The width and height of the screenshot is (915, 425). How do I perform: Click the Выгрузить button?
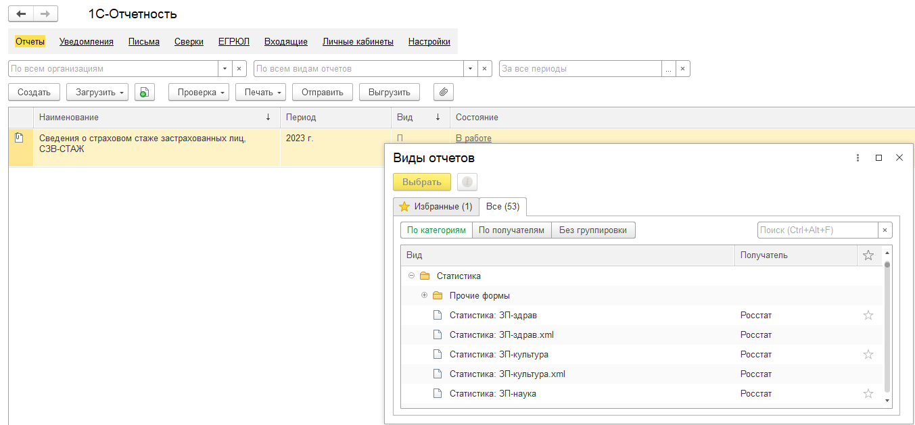point(390,93)
